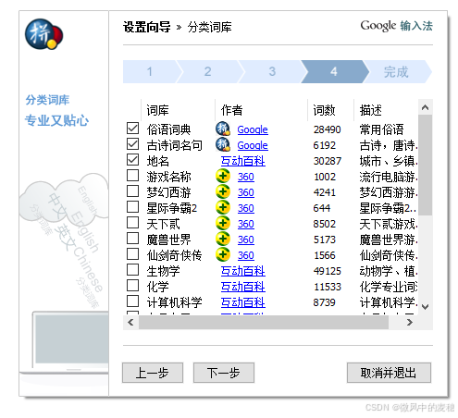The image size is (458, 418).
Task: Click the 360 icon in 天下贰 row
Action: coord(223,223)
